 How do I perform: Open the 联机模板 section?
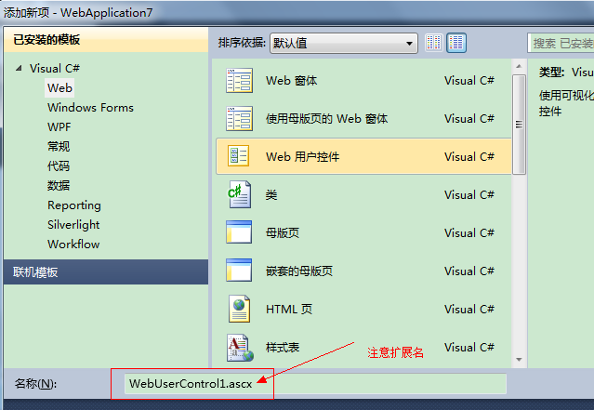106,272
